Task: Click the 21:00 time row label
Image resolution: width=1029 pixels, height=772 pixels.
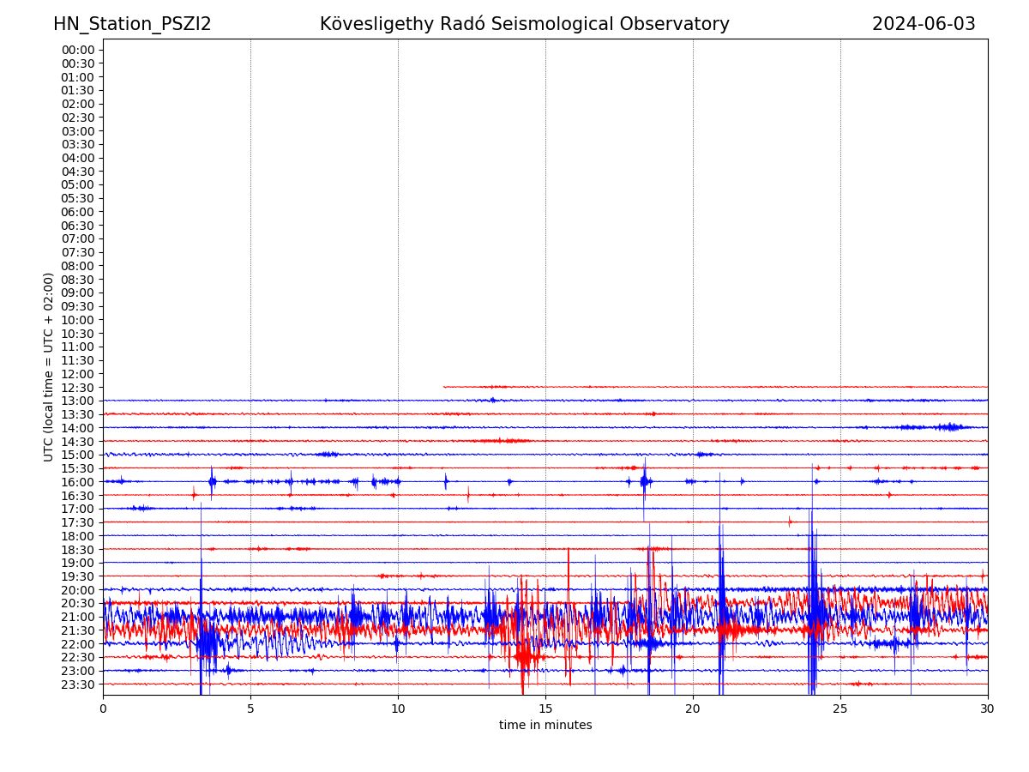Action: pyautogui.click(x=78, y=617)
